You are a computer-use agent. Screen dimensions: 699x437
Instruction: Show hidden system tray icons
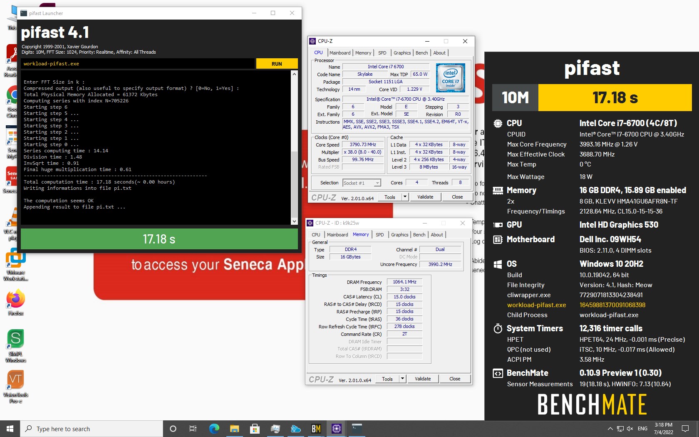(x=610, y=429)
